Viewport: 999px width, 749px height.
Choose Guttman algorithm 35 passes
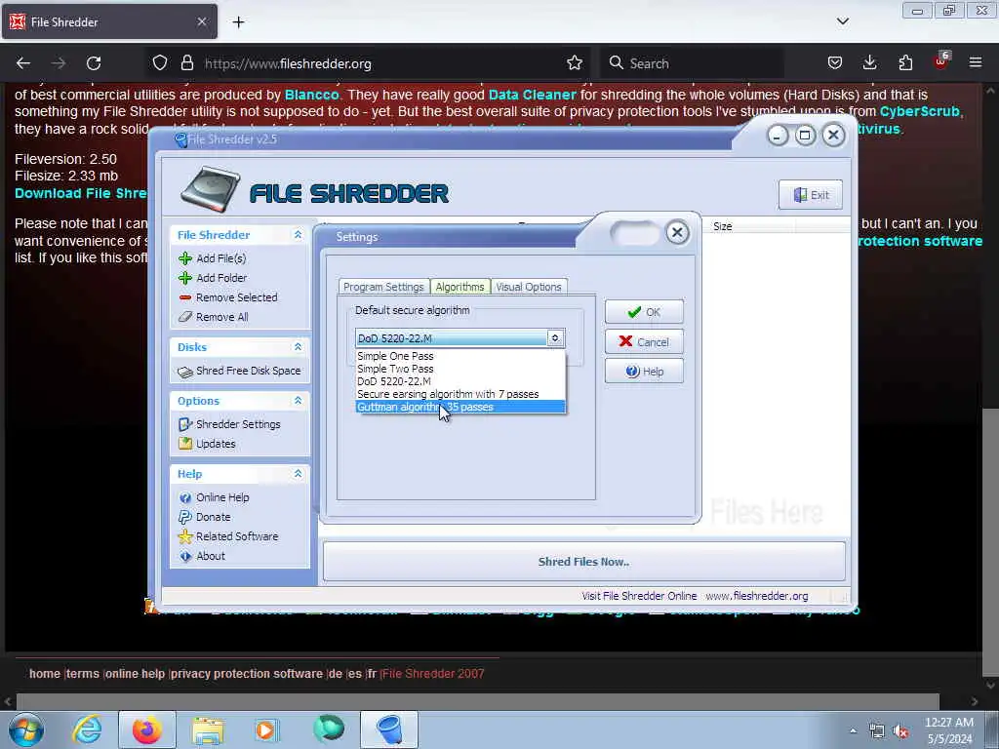click(460, 407)
